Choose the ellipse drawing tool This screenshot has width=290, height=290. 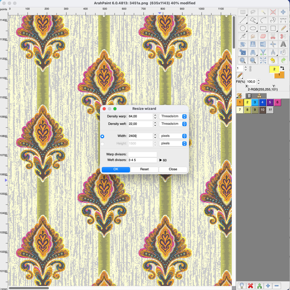click(x=253, y=28)
